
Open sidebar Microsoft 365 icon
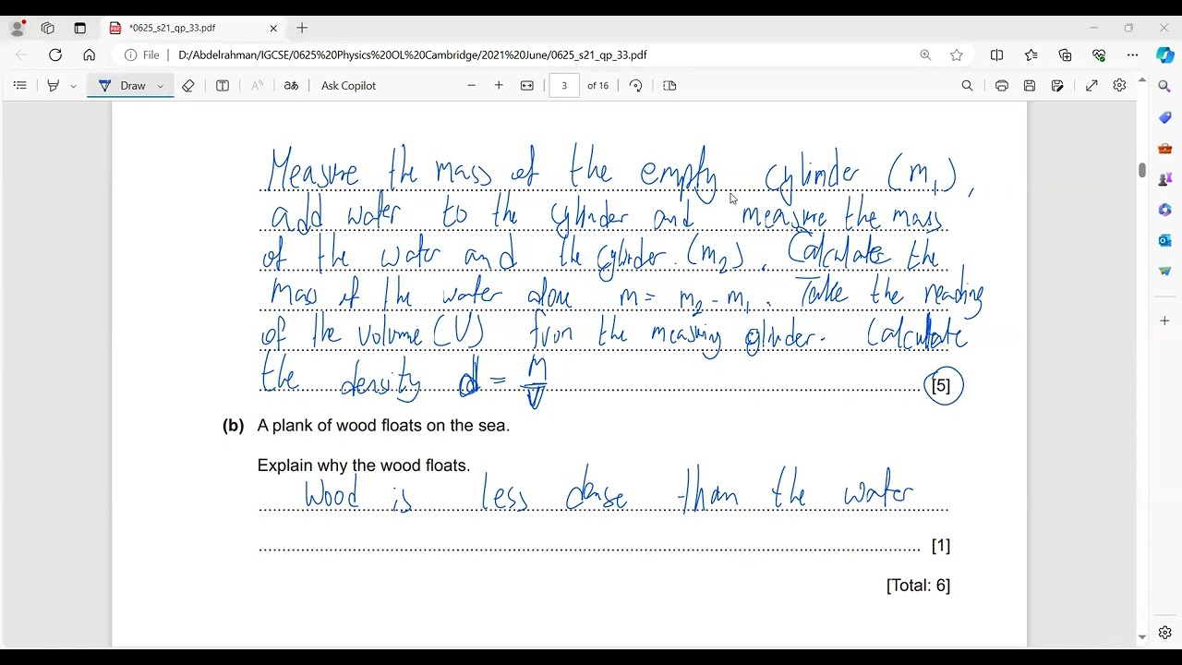coord(1164,210)
